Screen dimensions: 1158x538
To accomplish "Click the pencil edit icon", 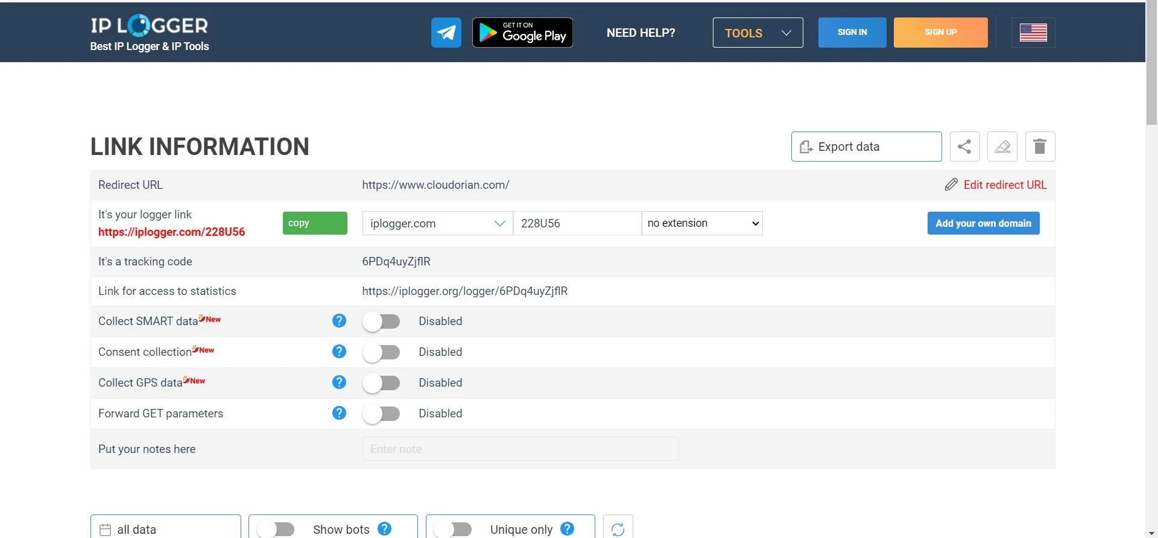I will [x=951, y=185].
